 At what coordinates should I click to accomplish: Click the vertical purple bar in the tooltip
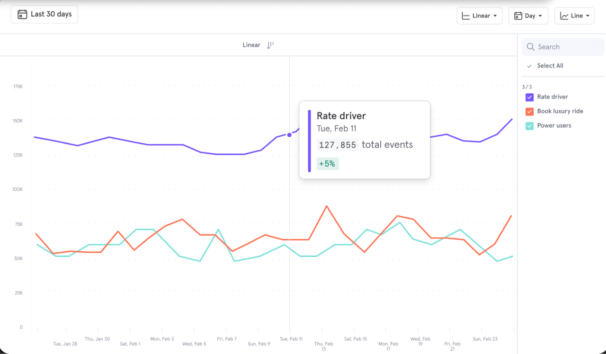pyautogui.click(x=310, y=140)
